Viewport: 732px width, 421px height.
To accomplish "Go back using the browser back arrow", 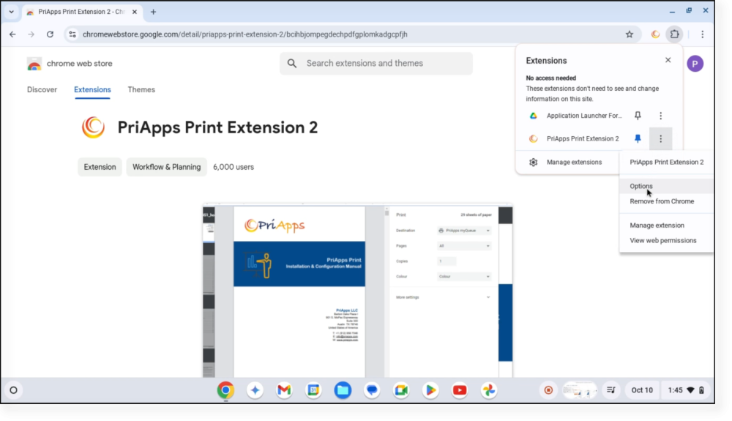I will coord(12,34).
